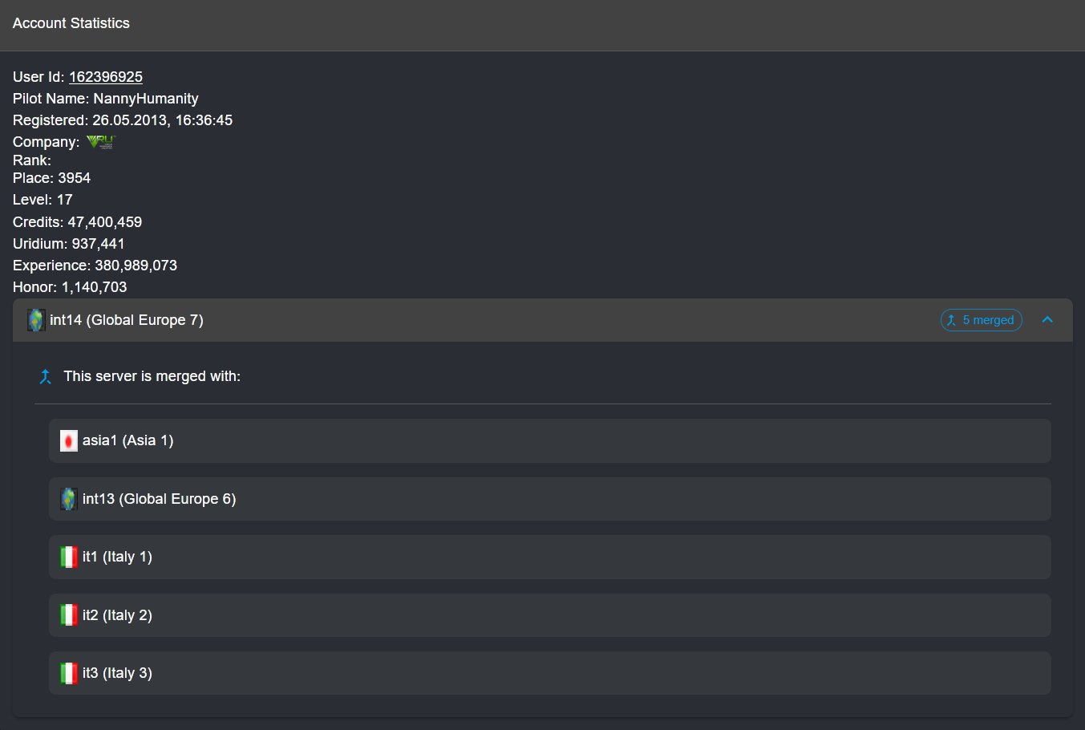Select the it1 (Italy 1) server row
Viewport: 1085px width, 730px height.
(x=550, y=557)
